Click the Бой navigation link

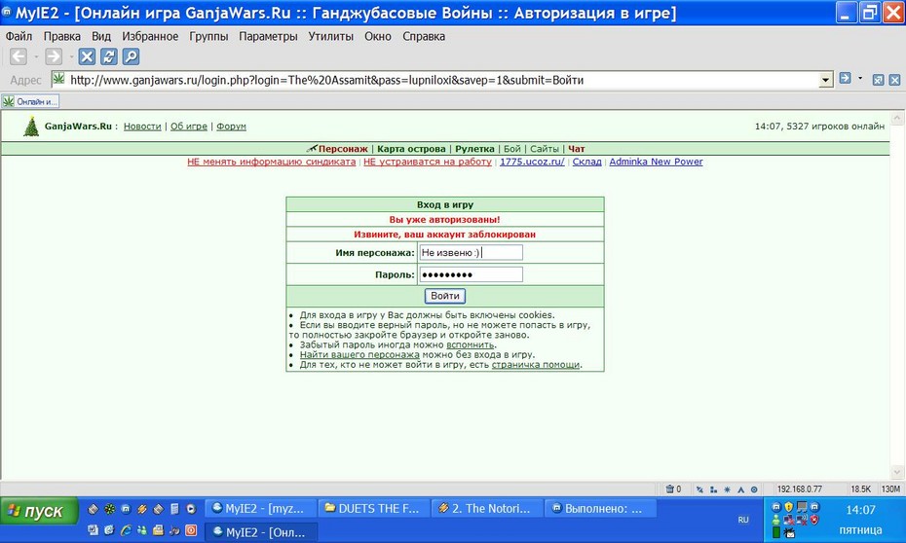pyautogui.click(x=511, y=148)
